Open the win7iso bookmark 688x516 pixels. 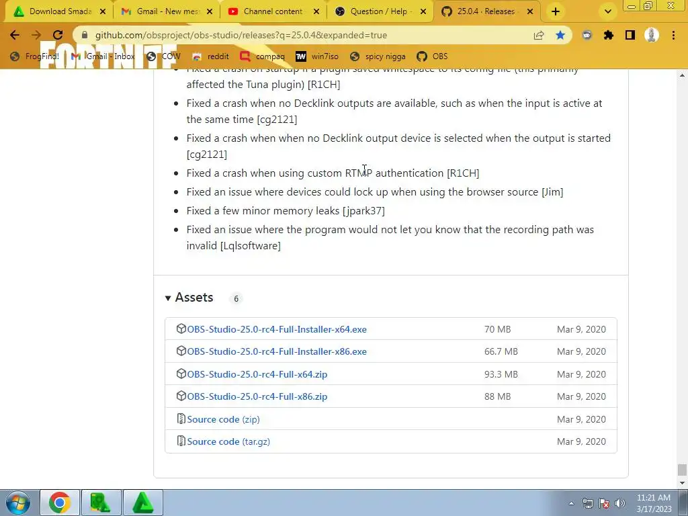[317, 56]
